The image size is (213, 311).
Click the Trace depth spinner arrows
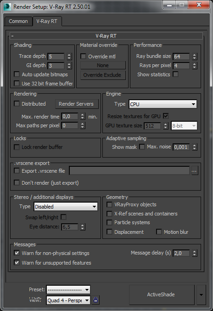tap(69, 57)
